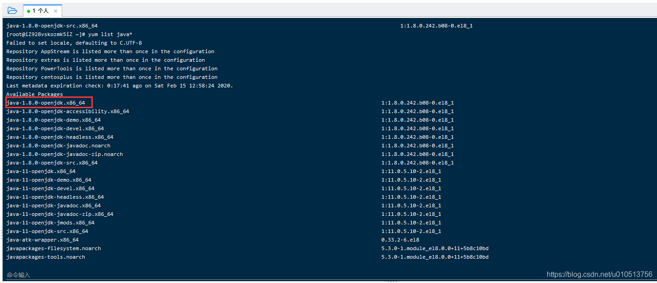657x283 pixels.
Task: Click version in the java-1.8.0-openjdk-headless row
Action: coord(417,137)
